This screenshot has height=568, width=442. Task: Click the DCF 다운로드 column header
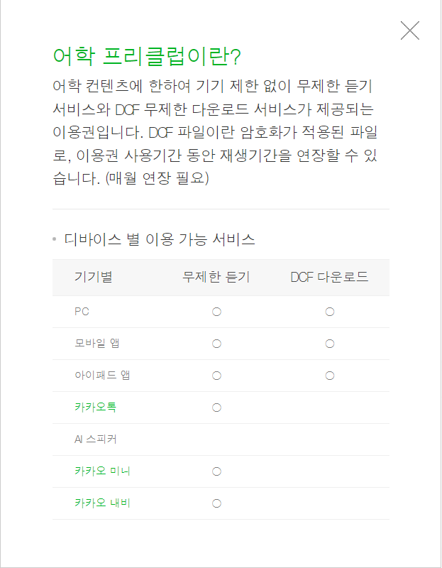[329, 277]
